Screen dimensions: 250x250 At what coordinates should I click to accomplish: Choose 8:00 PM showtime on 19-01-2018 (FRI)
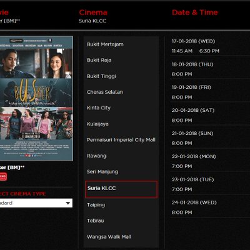pos(182,97)
